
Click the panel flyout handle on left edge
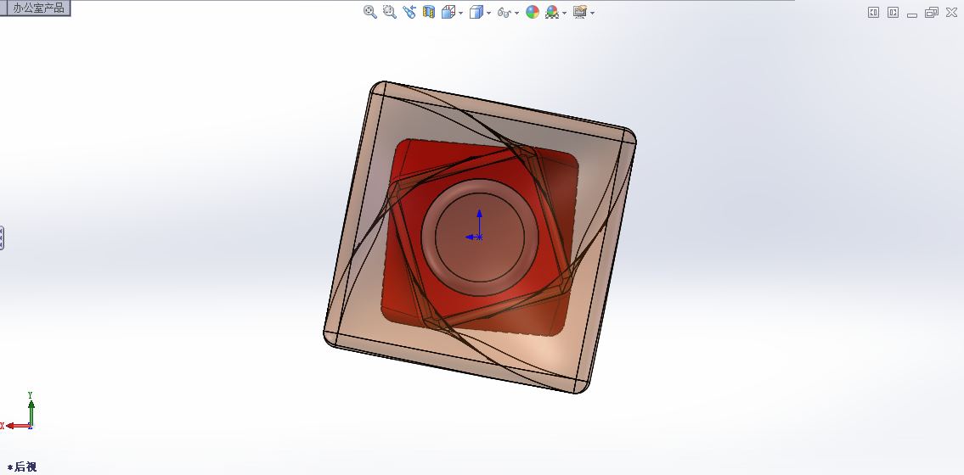click(x=2, y=237)
